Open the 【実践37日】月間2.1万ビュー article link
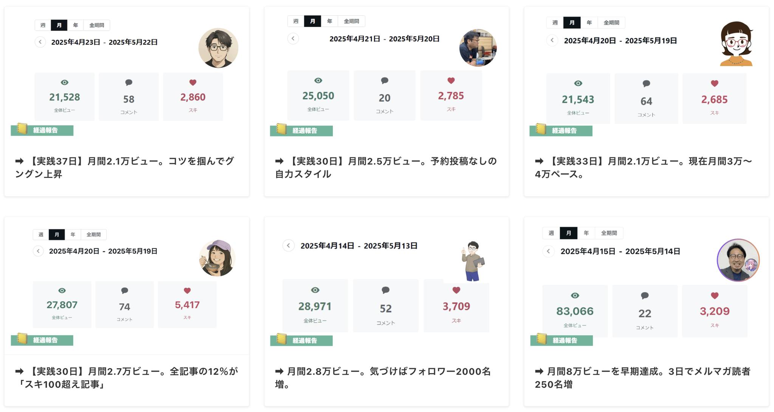This screenshot has width=774, height=412. 125,167
